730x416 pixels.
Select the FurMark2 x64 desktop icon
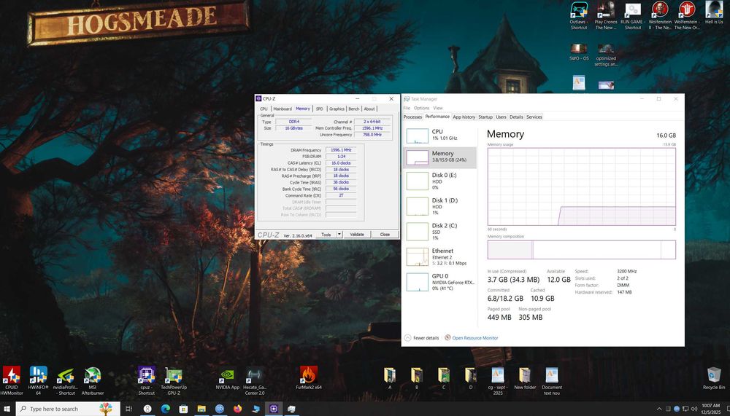(x=309, y=378)
